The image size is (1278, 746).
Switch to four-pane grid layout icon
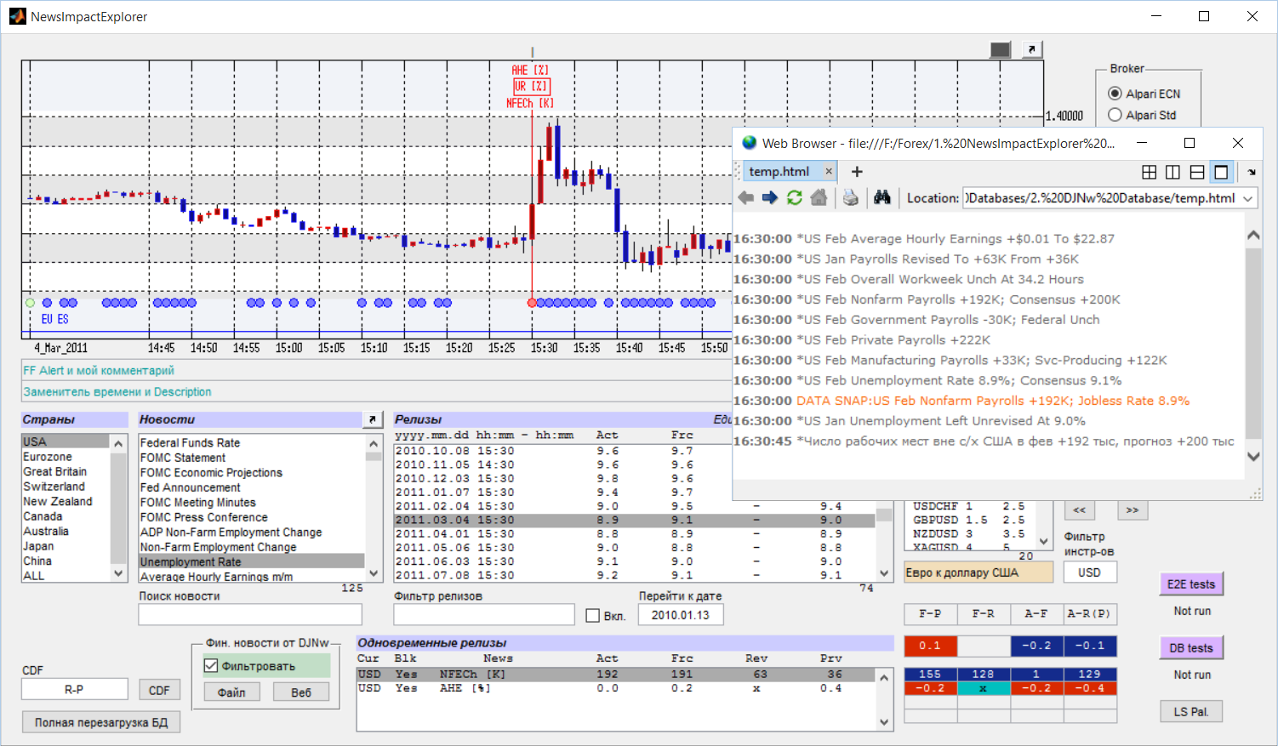pos(1149,172)
